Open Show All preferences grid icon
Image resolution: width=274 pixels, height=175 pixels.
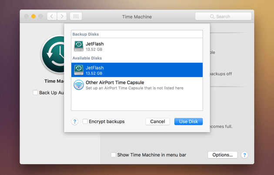tap(76, 17)
